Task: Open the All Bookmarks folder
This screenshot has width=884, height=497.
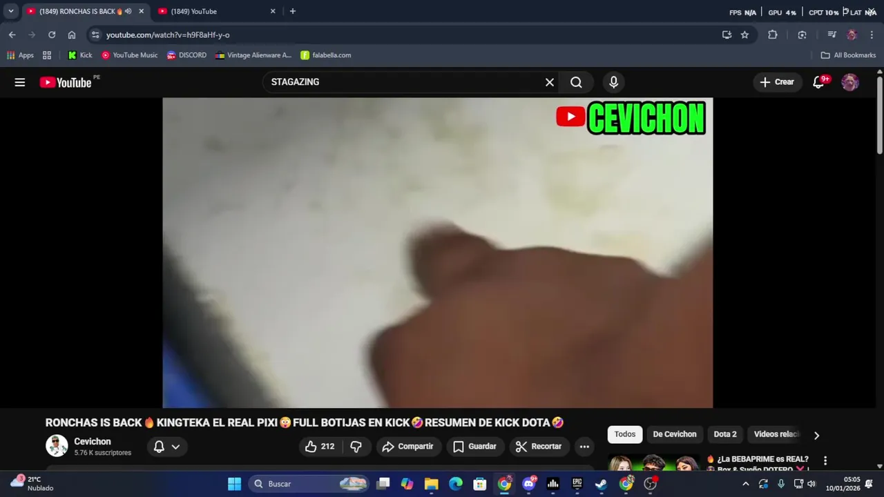Action: tap(848, 55)
